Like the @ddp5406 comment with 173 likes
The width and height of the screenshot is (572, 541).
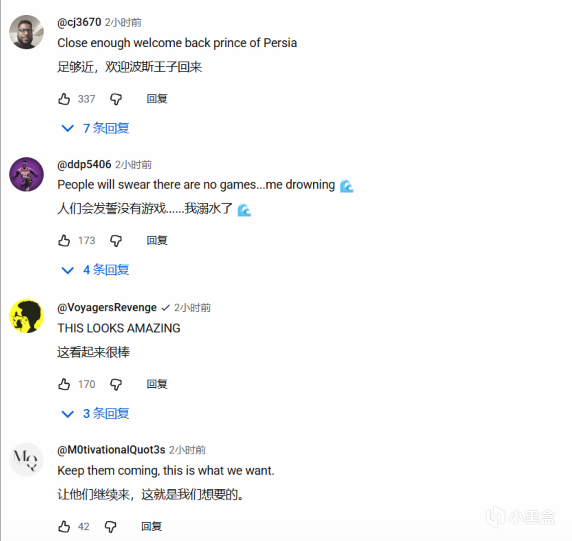click(64, 241)
